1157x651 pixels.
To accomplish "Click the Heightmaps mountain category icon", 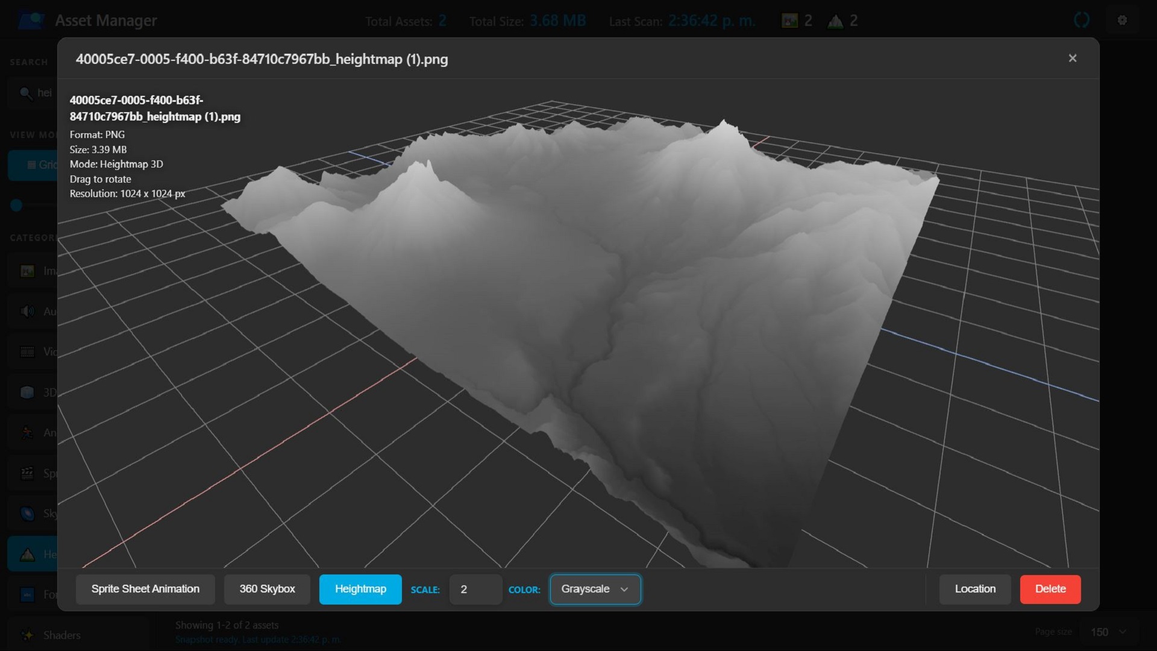I will coord(28,555).
